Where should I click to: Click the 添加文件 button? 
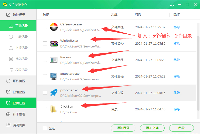152,128
